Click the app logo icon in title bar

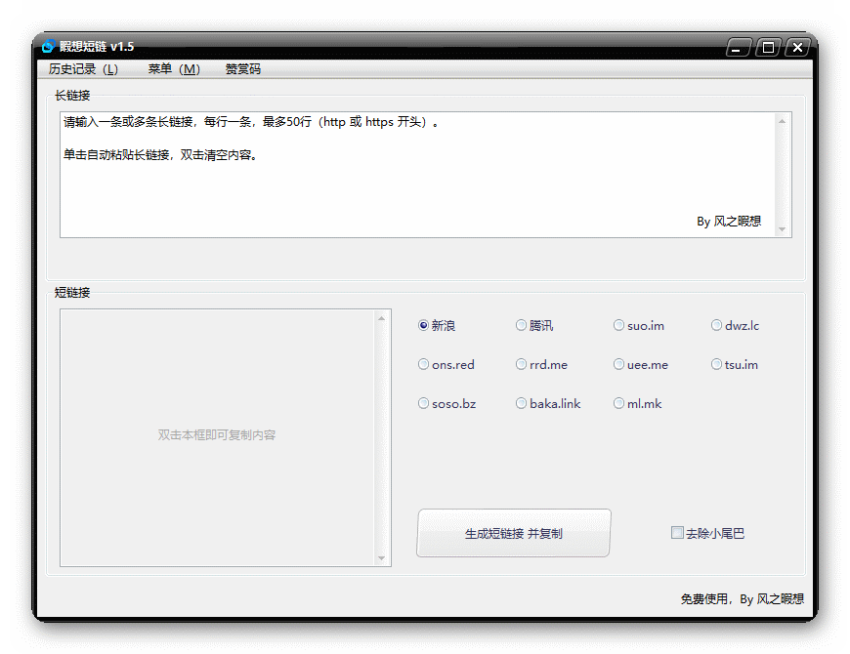pyautogui.click(x=48, y=47)
